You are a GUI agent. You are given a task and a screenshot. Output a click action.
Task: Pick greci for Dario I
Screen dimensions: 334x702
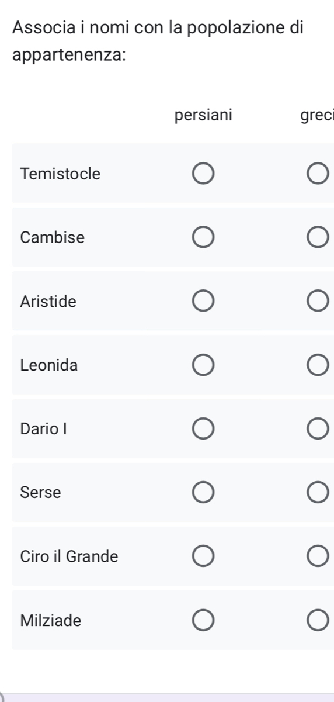point(318,429)
